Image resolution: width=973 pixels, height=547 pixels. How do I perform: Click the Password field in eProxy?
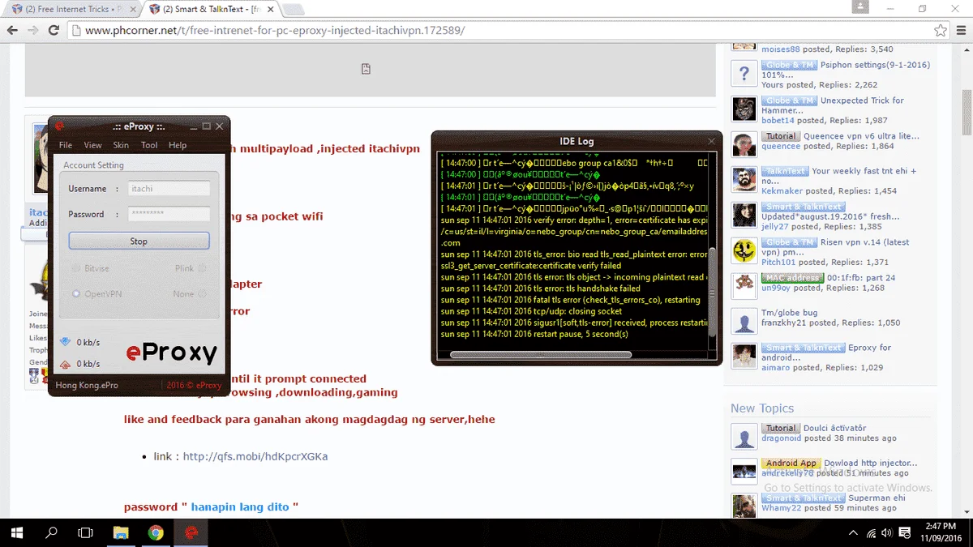tap(169, 214)
